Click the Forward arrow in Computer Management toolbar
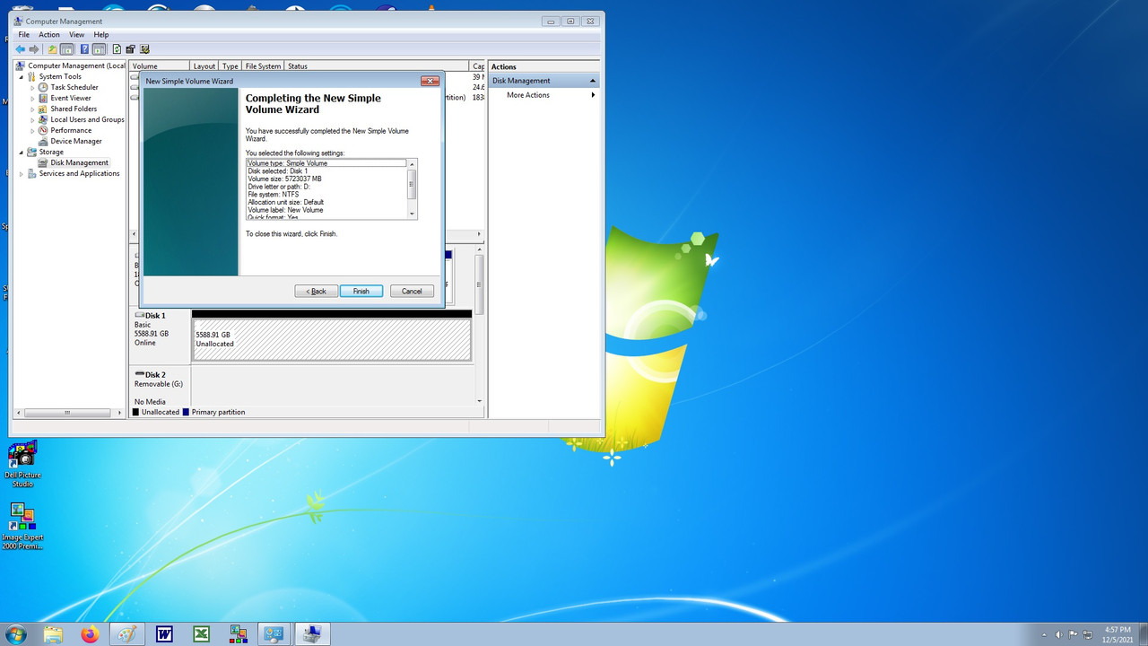The image size is (1148, 646). (x=34, y=49)
